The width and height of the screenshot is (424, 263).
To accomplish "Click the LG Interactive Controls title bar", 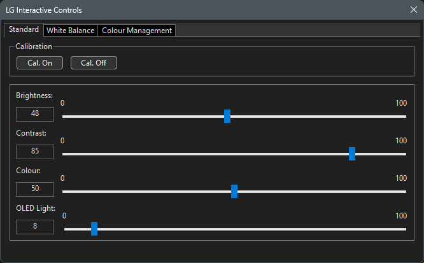I will [191, 10].
